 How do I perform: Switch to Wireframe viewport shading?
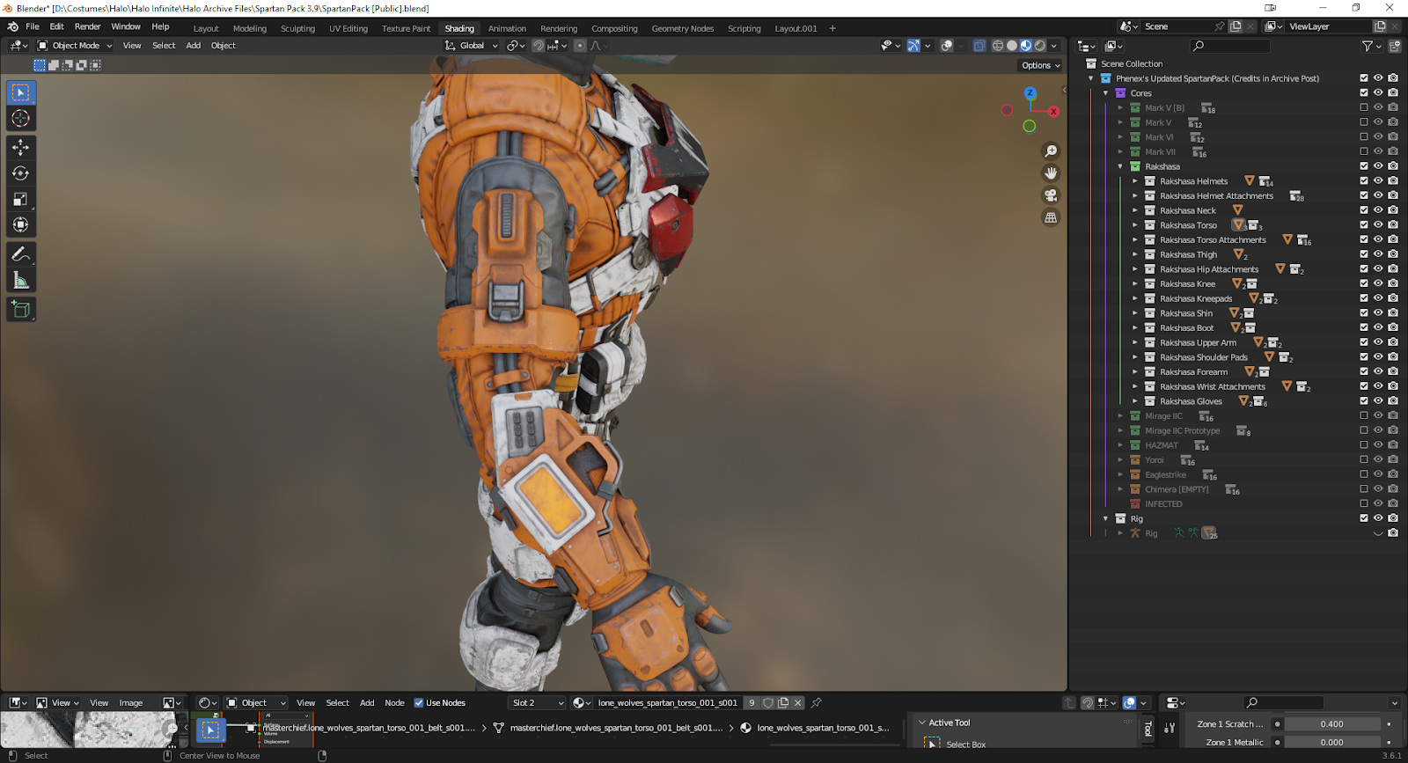998,46
